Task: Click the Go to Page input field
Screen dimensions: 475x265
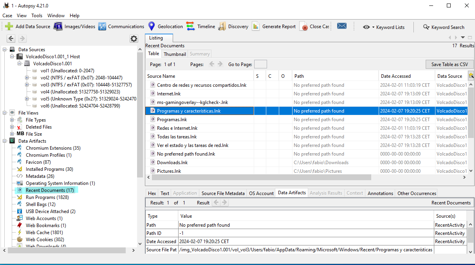Action: (x=260, y=64)
